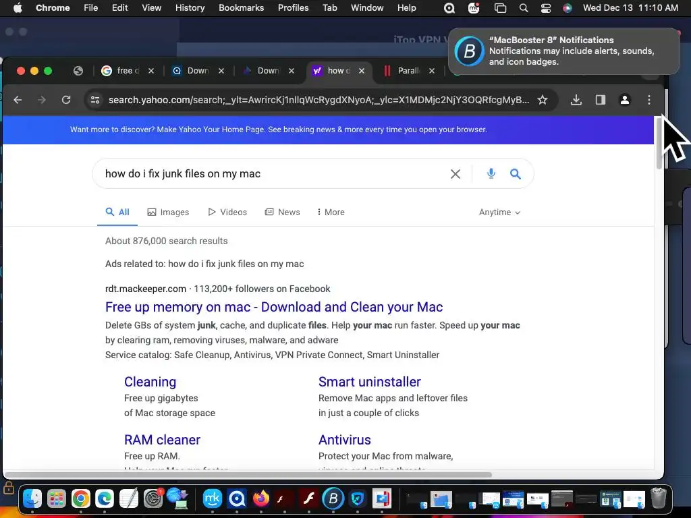Open the Antivirus sitelink

(x=345, y=440)
